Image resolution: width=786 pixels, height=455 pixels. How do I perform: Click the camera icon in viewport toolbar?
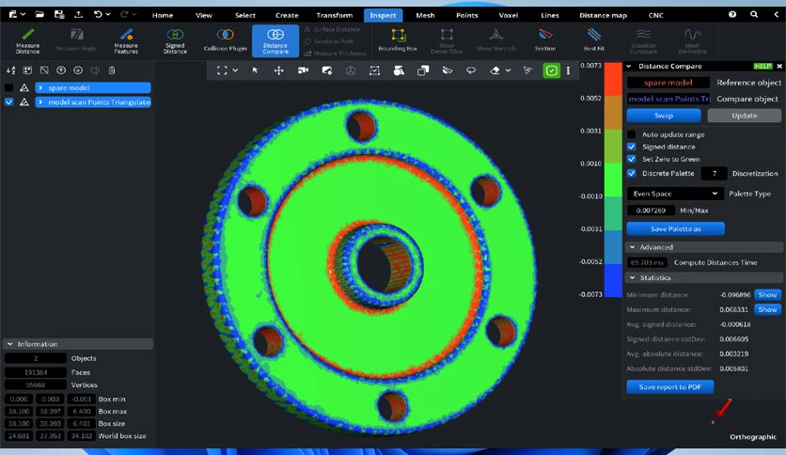(x=303, y=71)
